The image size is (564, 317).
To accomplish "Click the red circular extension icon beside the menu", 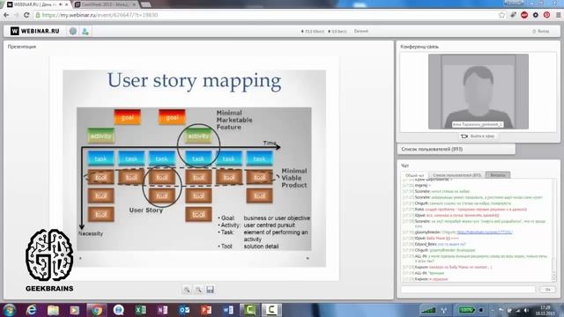I will coord(546,15).
